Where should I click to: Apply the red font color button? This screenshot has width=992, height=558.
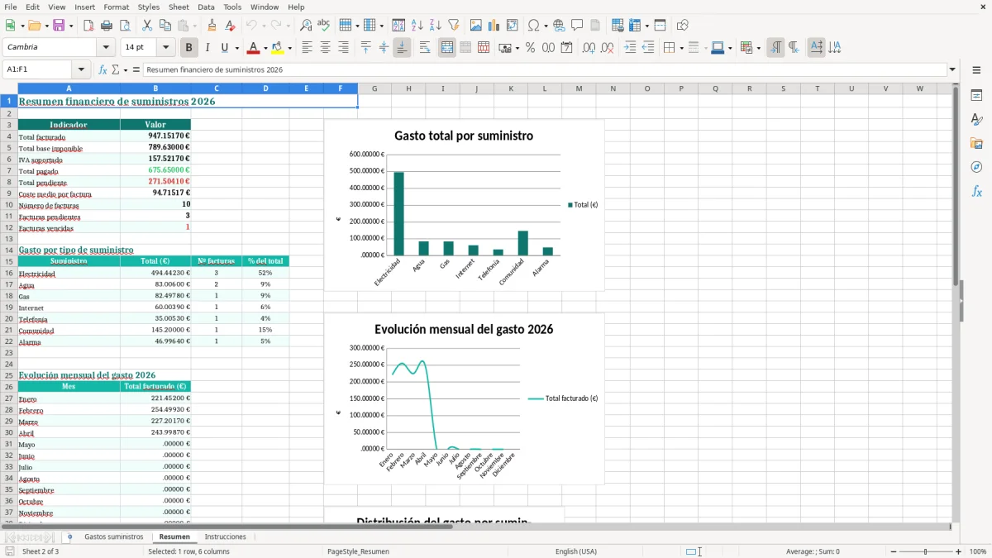point(254,48)
